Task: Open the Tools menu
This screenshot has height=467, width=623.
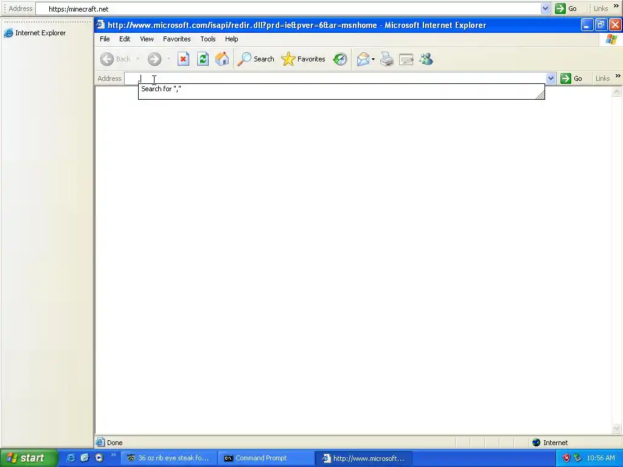Action: (208, 39)
